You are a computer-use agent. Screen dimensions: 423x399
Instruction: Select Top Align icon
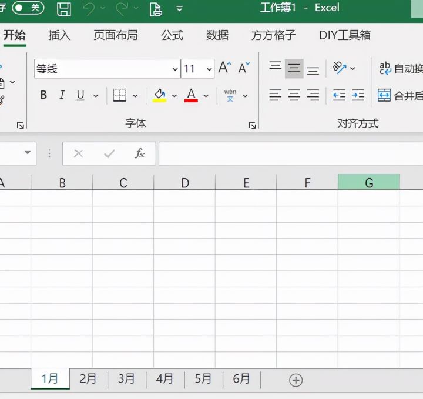(275, 66)
